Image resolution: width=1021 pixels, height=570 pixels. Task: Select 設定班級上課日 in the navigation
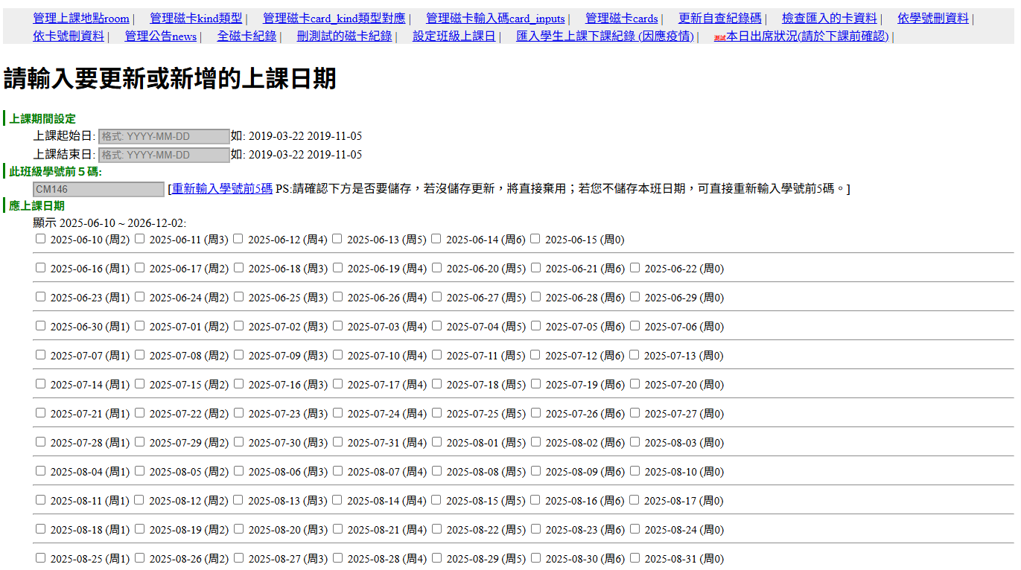454,36
